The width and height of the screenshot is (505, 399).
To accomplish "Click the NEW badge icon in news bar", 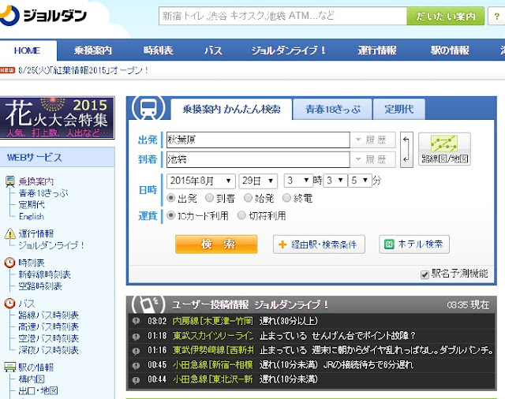I will click(7, 70).
